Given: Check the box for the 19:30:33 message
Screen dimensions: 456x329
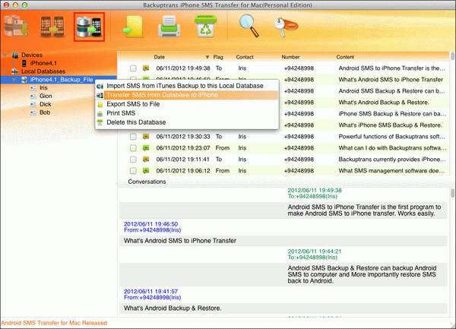Looking at the screenshot, I should 133,137.
